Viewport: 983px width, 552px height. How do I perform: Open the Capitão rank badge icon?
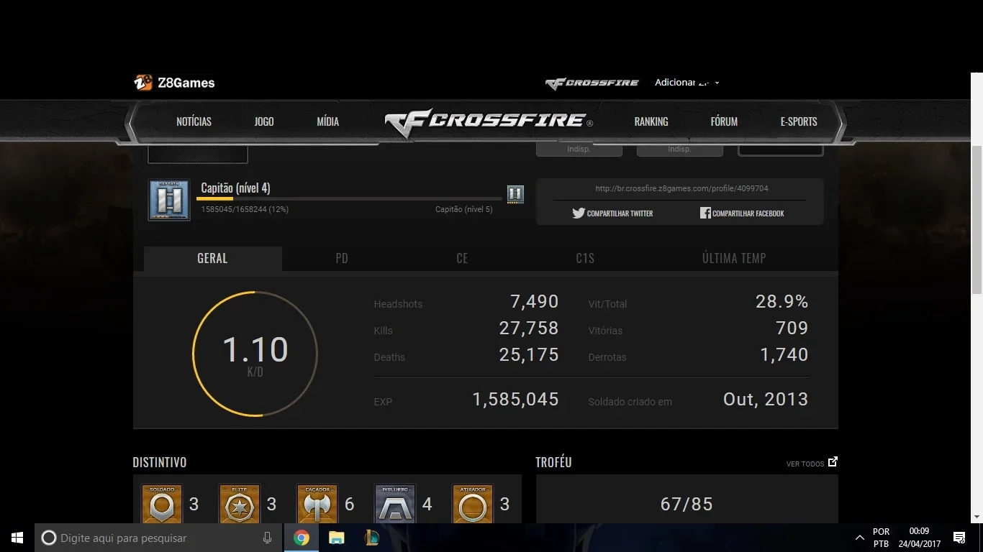point(169,200)
